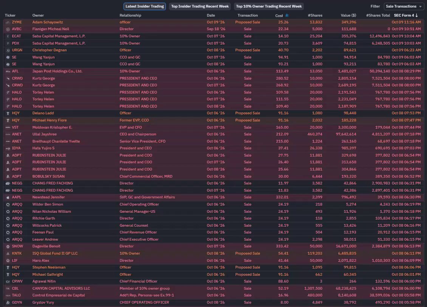427x307 pixels.
Task: Click the PDX row logo icon
Action: (x=8, y=43)
